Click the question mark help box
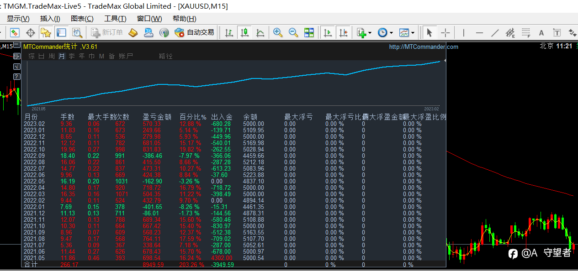 17,76
